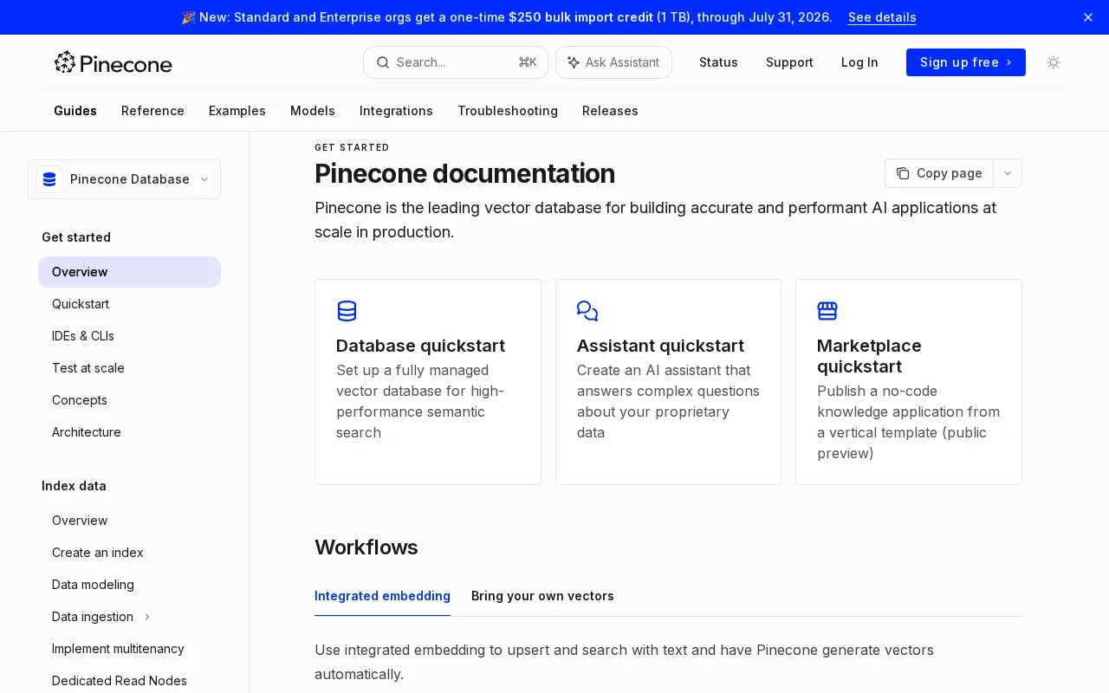Screen dimensions: 1109x693
Task: Click Log In
Action: point(859,62)
